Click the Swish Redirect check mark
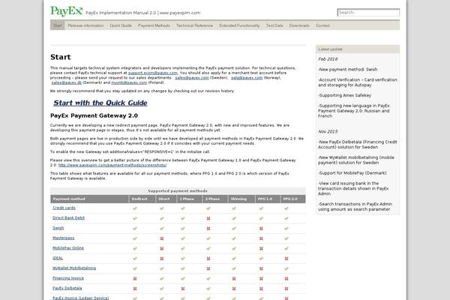This screenshot has width=450, height=300. [135, 229]
